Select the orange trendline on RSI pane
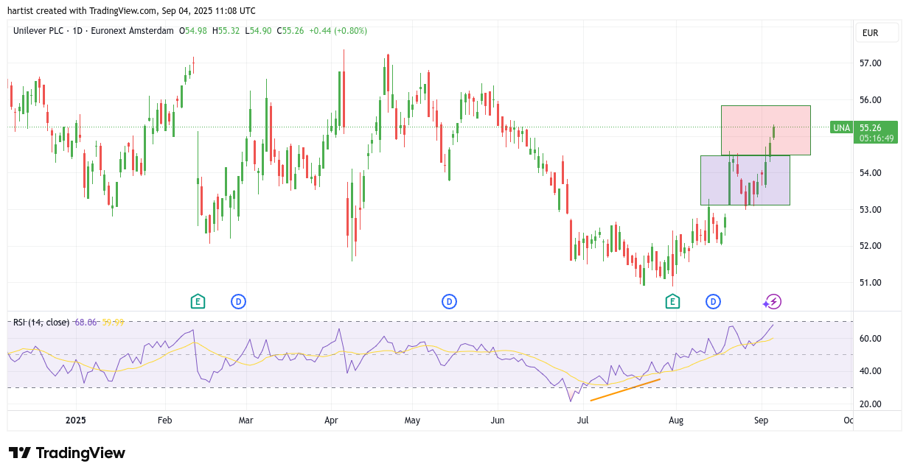 [x=625, y=390]
